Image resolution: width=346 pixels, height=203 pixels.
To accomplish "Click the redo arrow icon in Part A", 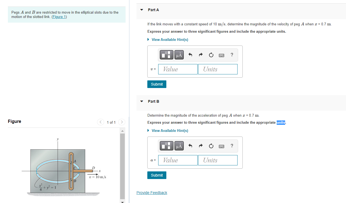I will pyautogui.click(x=200, y=54).
